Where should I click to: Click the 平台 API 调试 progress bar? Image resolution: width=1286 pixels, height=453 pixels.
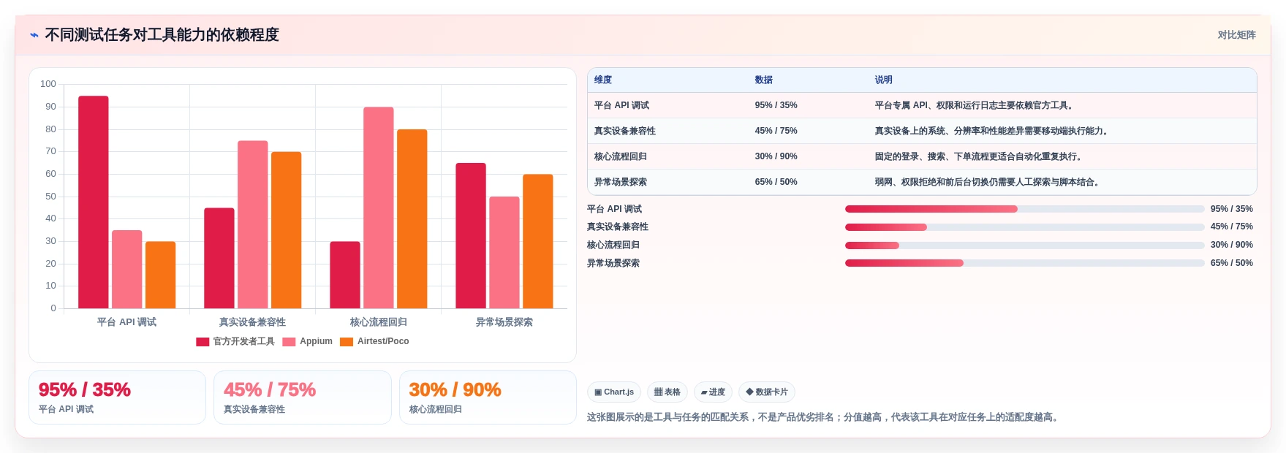coord(1024,209)
